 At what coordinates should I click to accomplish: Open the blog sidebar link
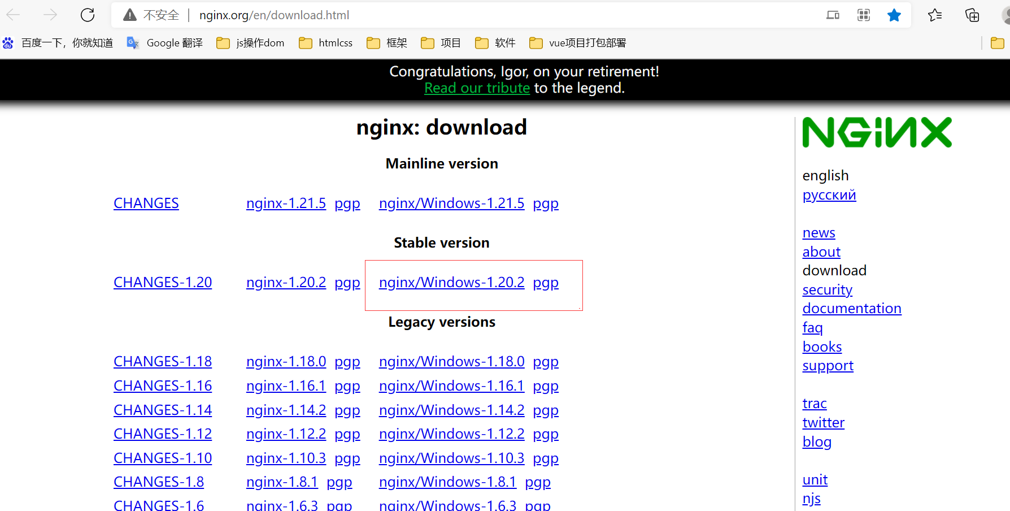[x=817, y=442]
